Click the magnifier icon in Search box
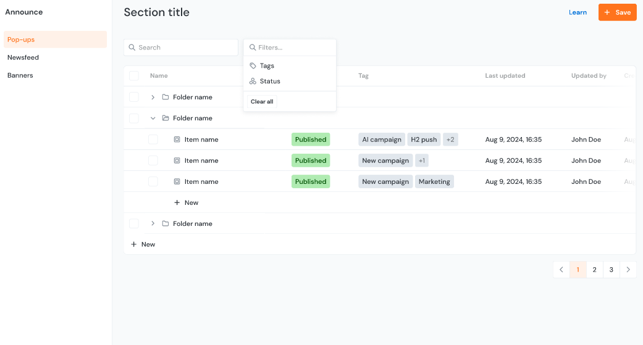Screen dimensions: 643x345 tap(132, 48)
